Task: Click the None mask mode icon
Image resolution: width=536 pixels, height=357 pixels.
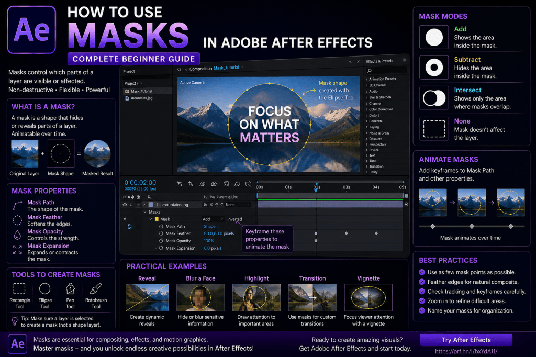Action: coord(434,129)
